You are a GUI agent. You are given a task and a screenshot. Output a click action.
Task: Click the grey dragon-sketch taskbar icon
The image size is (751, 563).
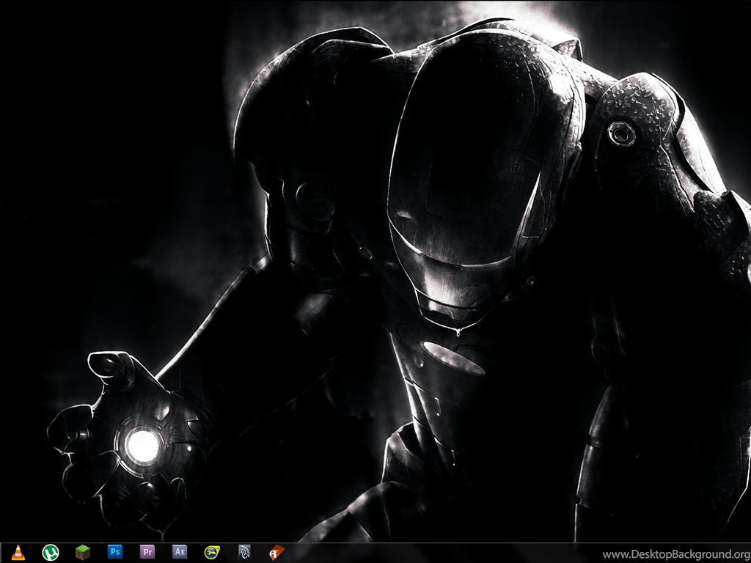244,553
